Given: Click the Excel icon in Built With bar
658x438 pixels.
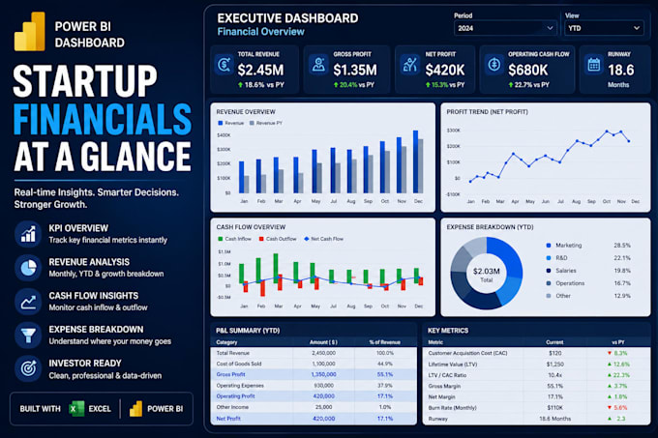Looking at the screenshot, I should coord(76,409).
